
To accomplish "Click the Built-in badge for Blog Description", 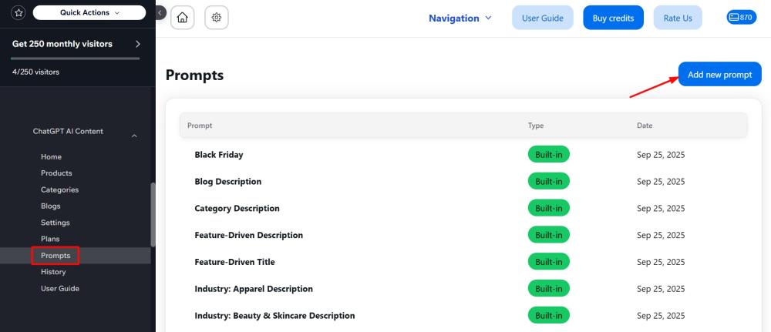I will [x=548, y=182].
